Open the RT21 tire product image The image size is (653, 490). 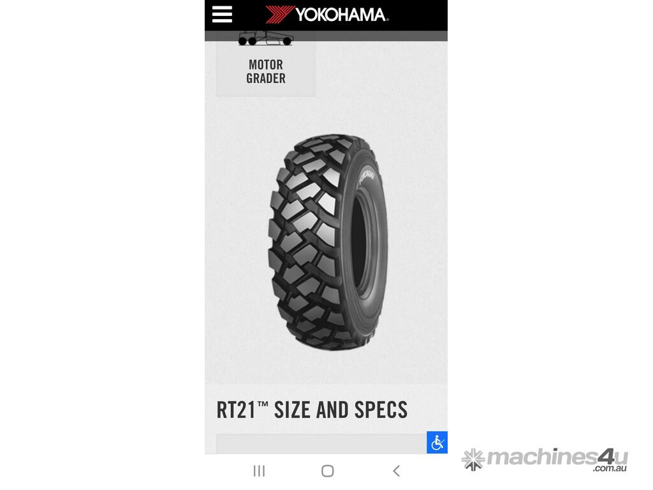click(x=328, y=242)
